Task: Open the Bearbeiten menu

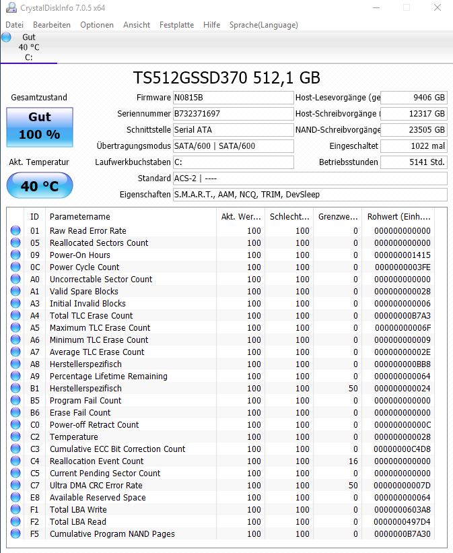Action: (52, 25)
